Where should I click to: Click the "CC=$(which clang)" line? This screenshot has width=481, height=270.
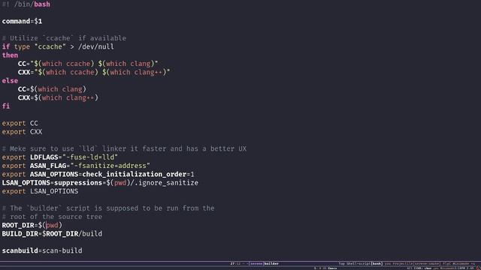[x=52, y=89]
